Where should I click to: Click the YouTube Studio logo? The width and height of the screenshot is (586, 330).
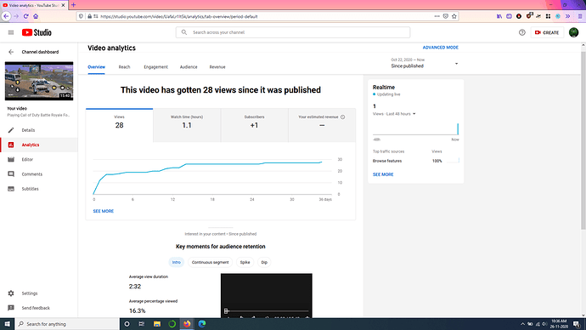click(37, 32)
